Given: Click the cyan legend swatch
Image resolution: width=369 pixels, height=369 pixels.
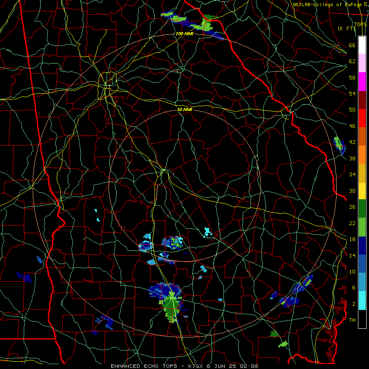Looking at the screenshot, I should coord(362,301).
